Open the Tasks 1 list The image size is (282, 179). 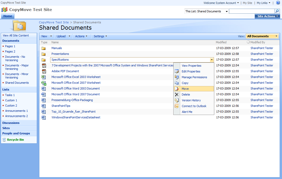[x=10, y=95]
